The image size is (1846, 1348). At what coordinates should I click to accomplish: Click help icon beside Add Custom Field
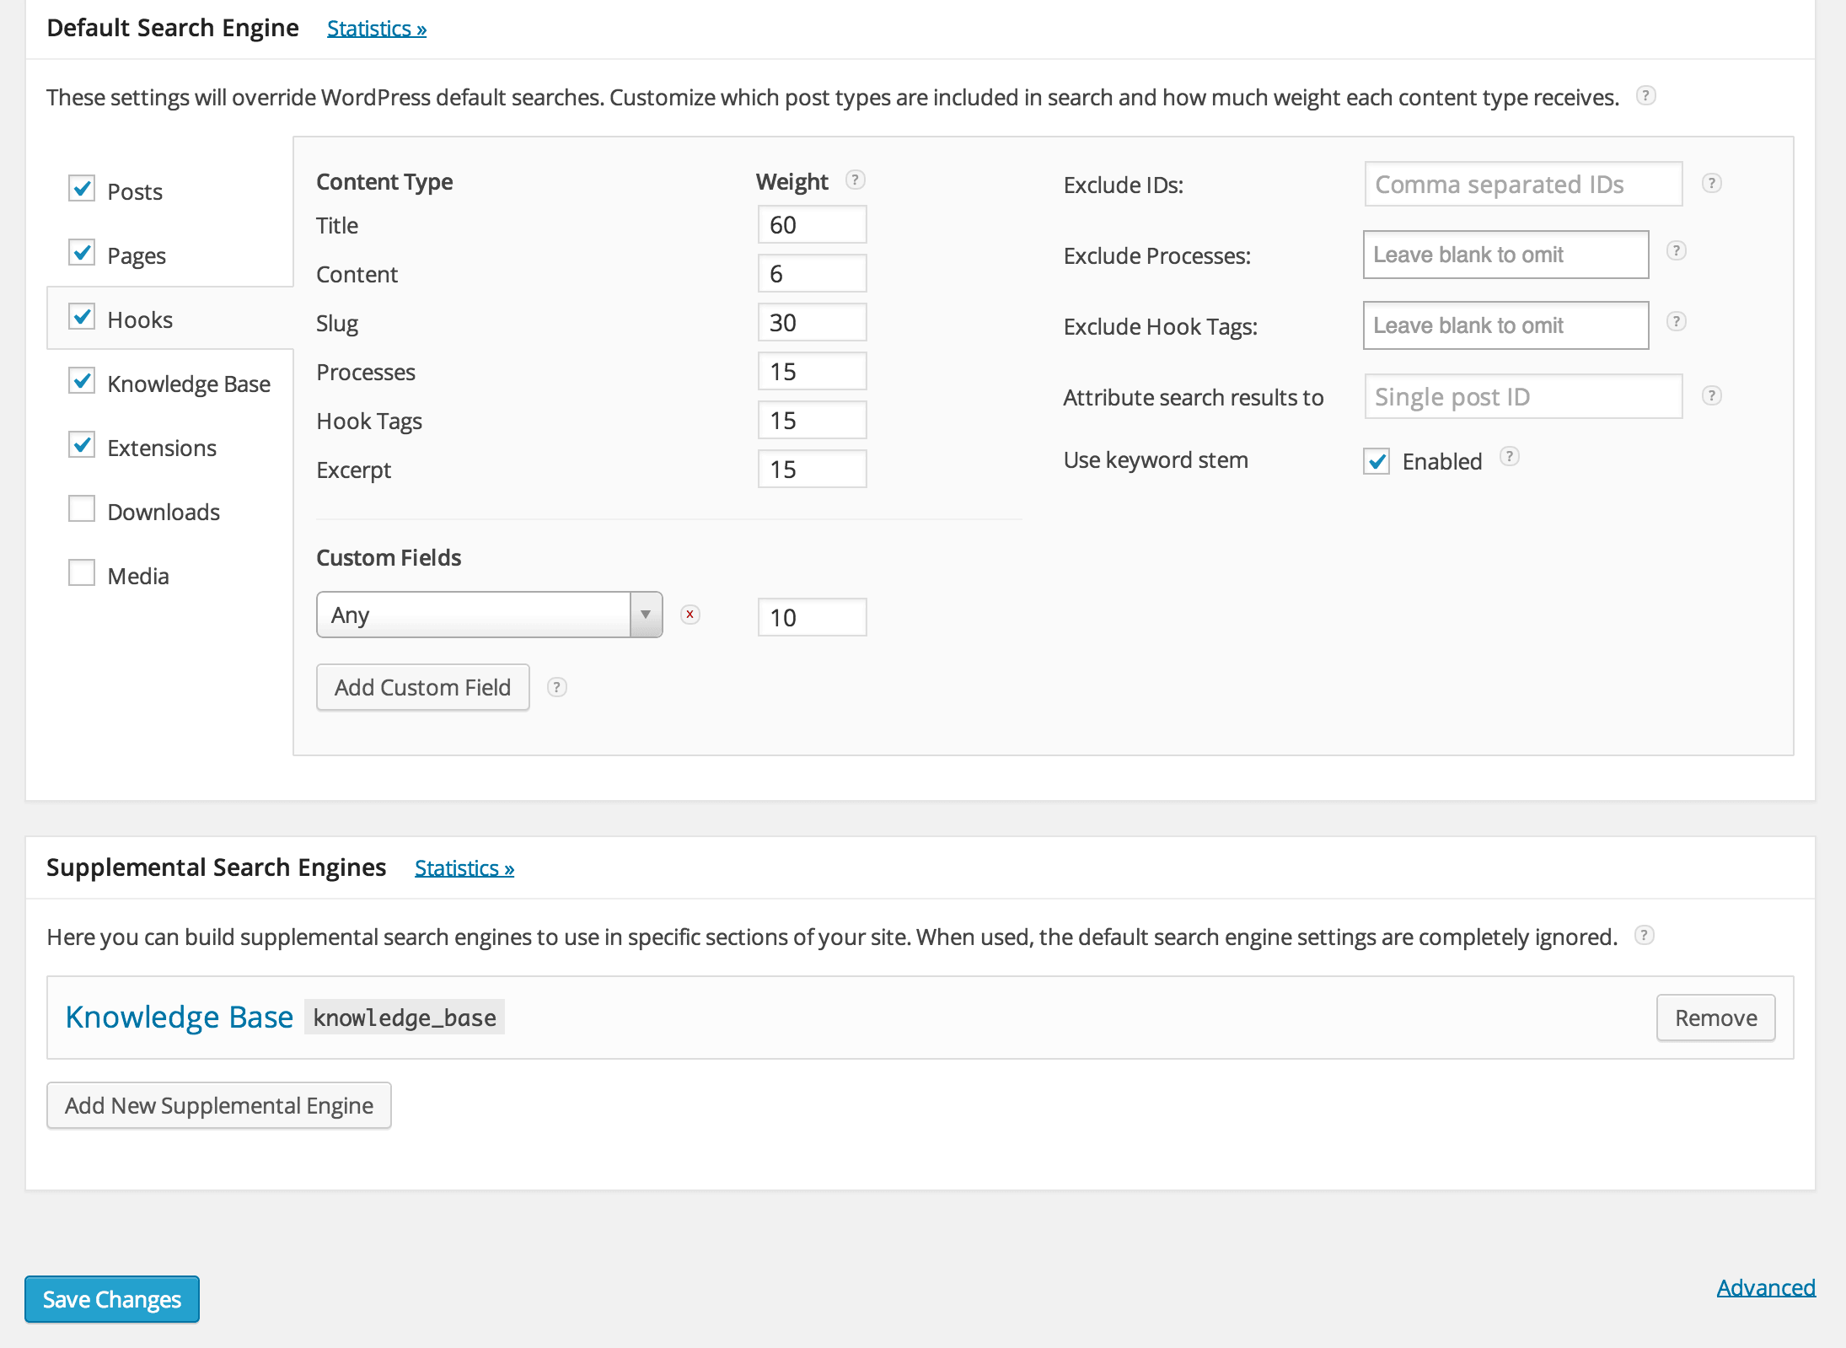click(x=556, y=687)
